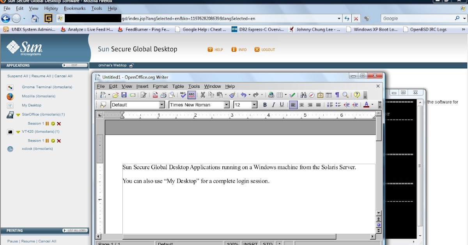Viewport: 468px width, 245px height.
Task: Open Writer Format menu
Action: [160, 86]
